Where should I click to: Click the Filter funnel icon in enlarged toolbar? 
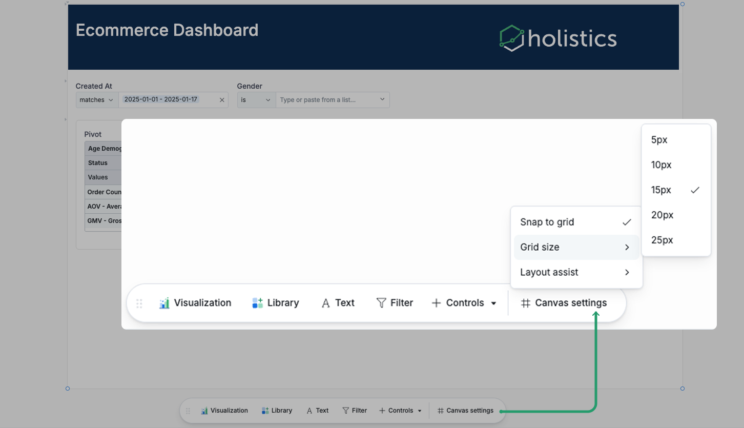pos(381,303)
